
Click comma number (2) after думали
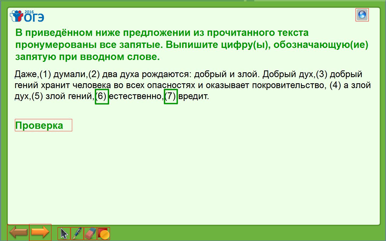(94, 74)
